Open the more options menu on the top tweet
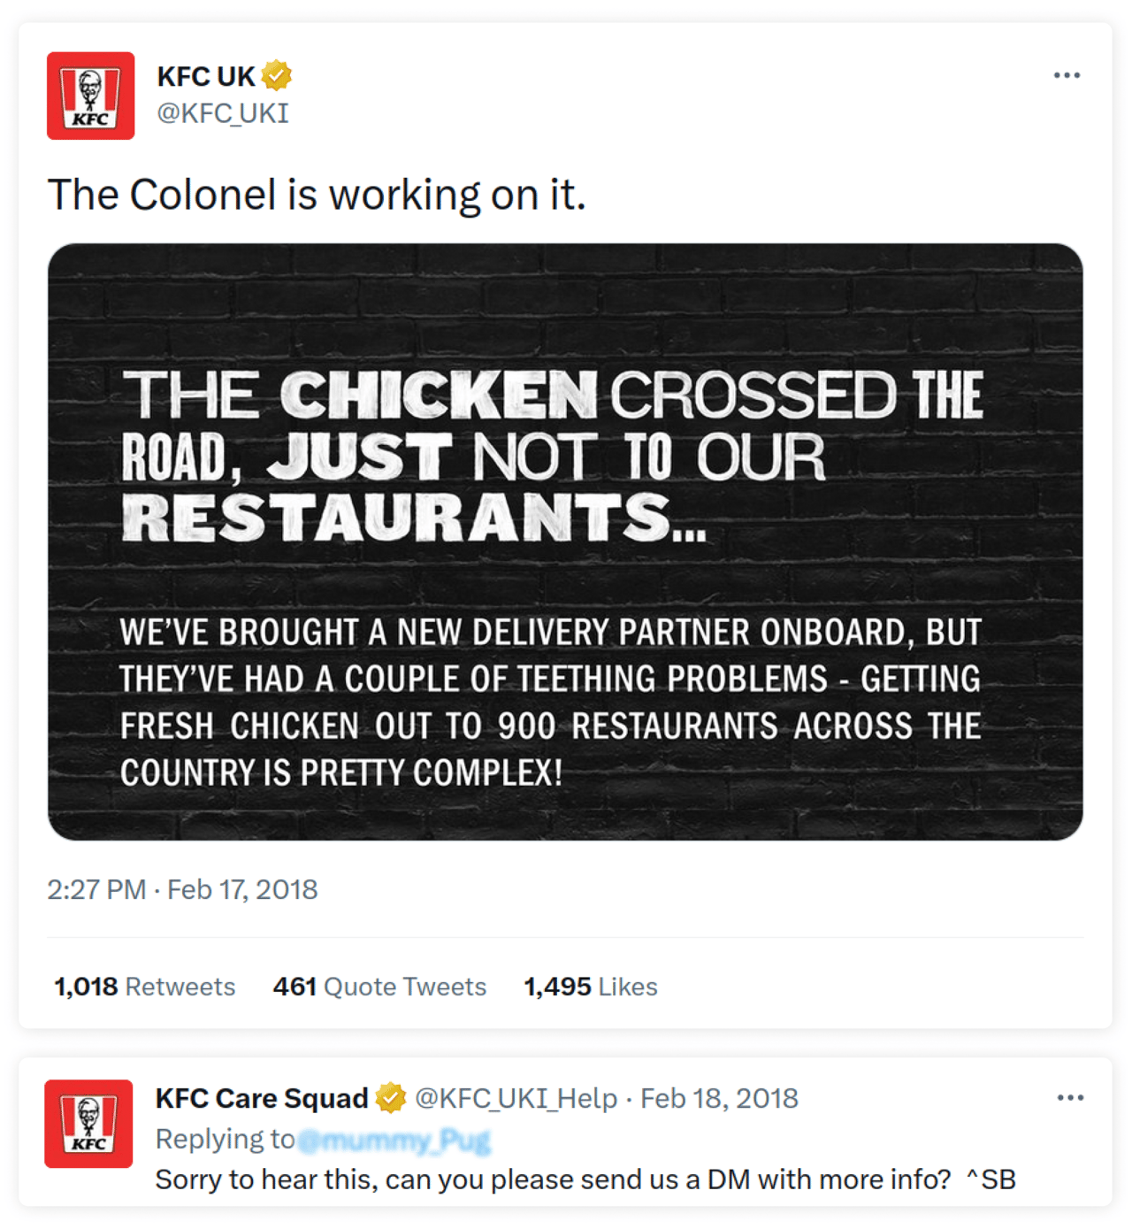1132x1229 pixels. pyautogui.click(x=1067, y=75)
